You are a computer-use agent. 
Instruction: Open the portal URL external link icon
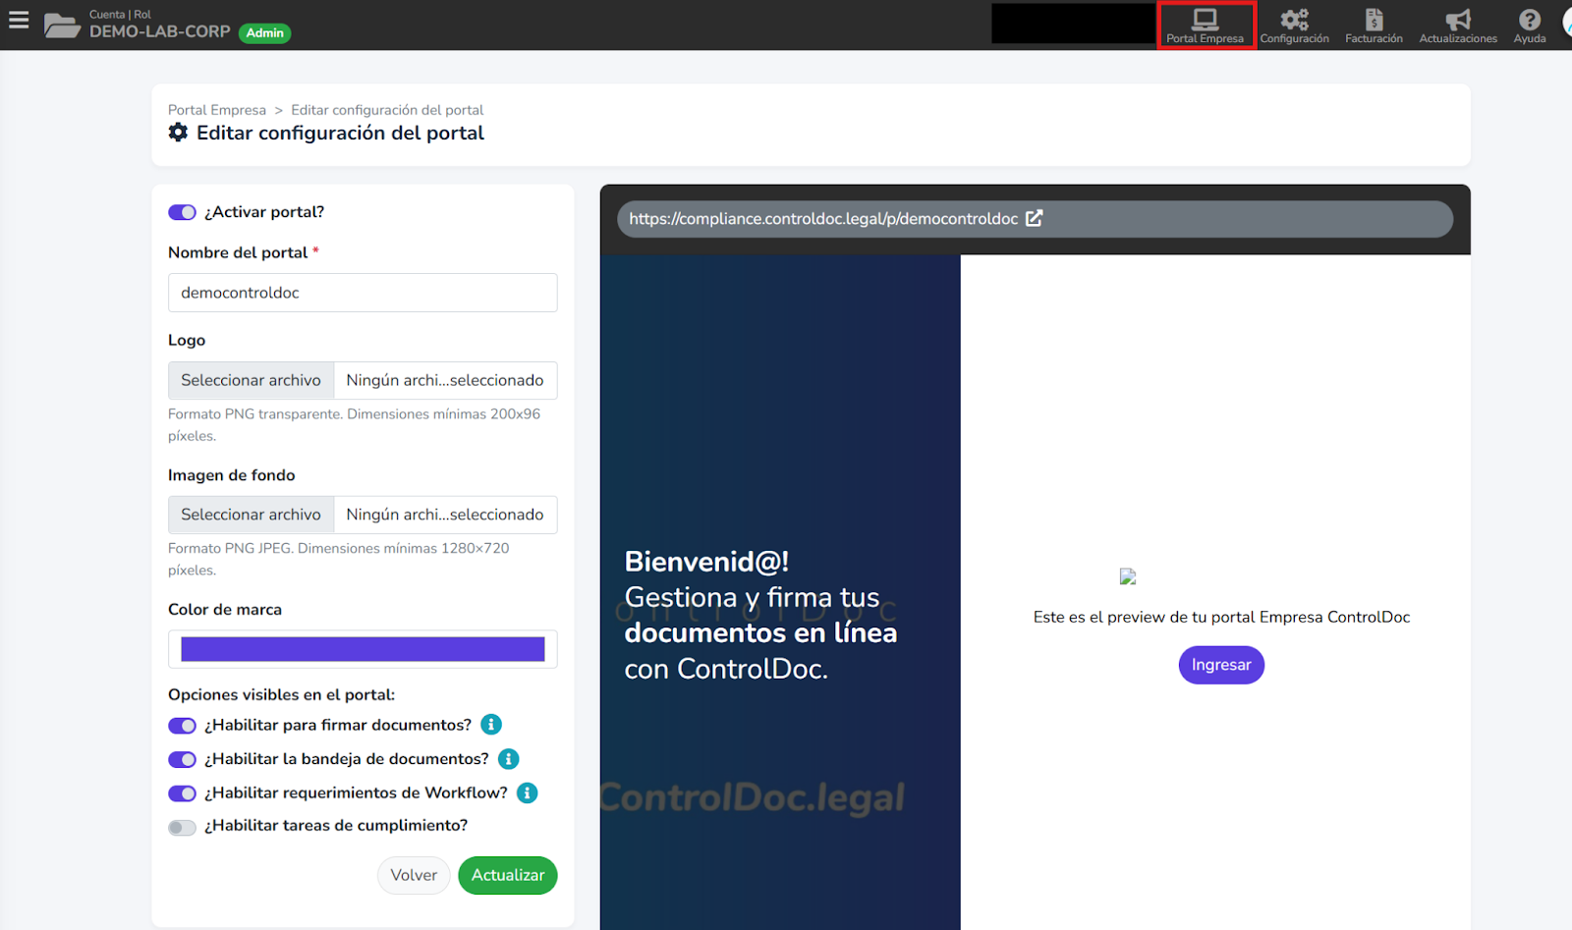tap(1035, 218)
